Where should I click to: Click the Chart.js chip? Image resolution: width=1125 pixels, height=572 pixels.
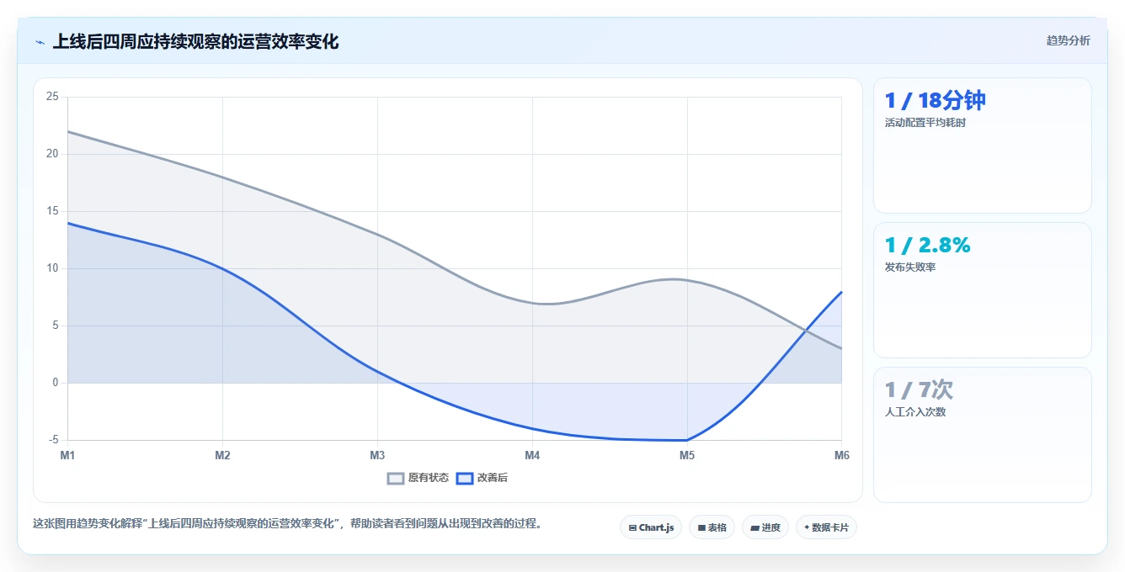[x=651, y=527]
